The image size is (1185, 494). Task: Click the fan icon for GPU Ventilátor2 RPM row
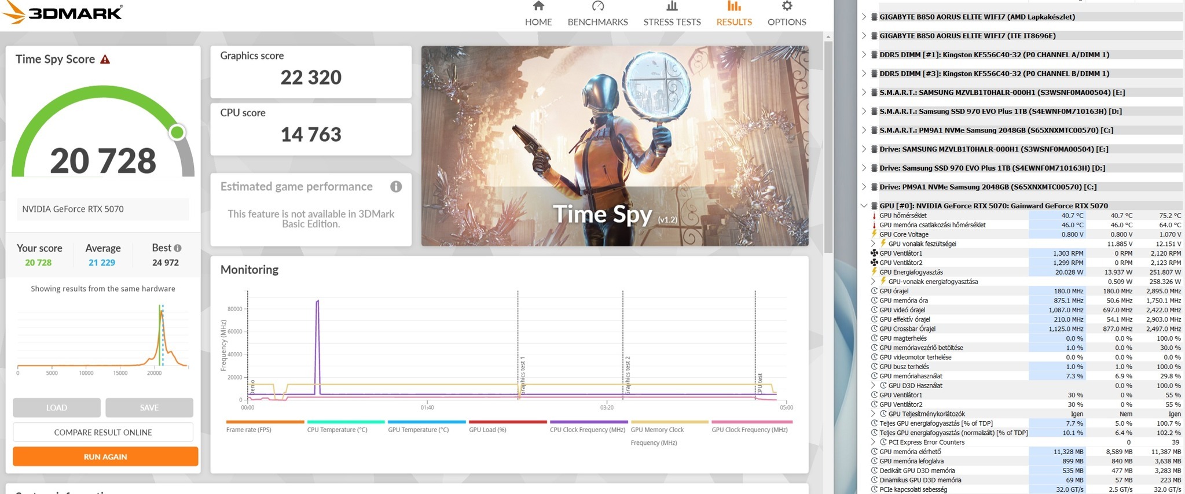(x=874, y=263)
